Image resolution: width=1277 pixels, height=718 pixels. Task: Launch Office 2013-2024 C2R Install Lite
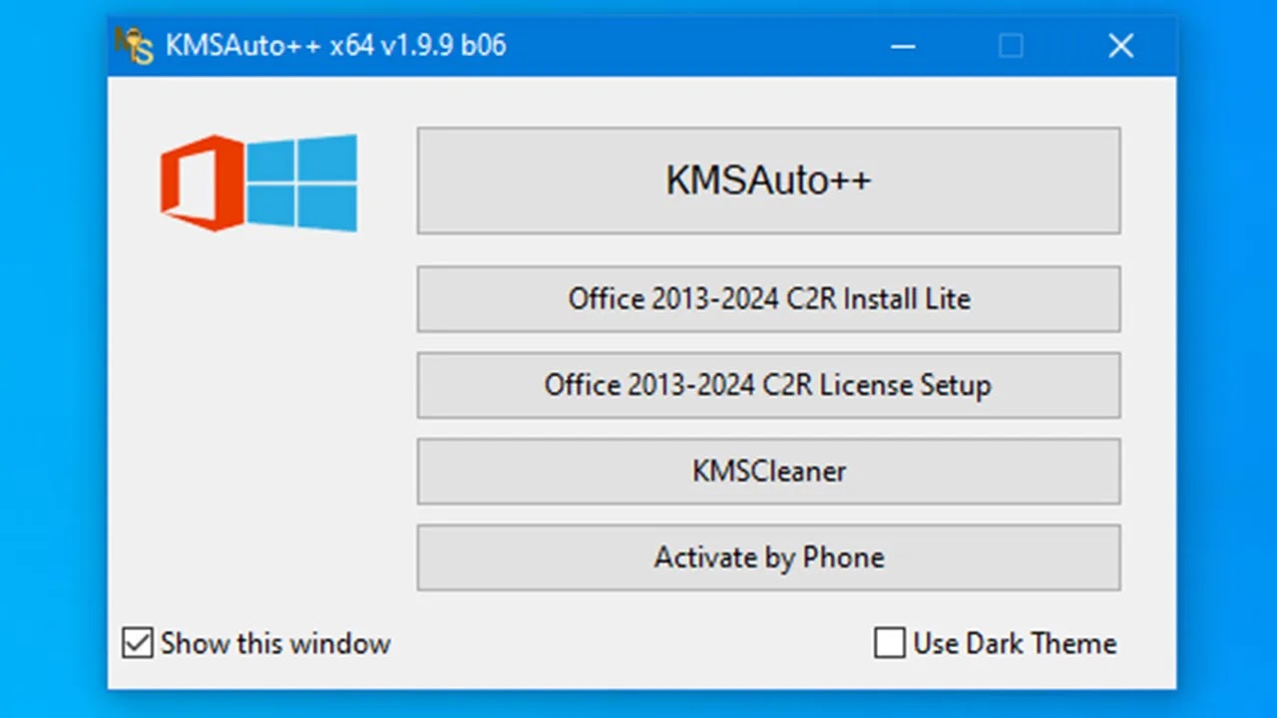click(x=768, y=298)
